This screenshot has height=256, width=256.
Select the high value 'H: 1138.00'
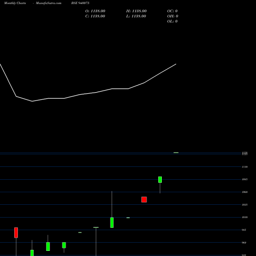136,11
